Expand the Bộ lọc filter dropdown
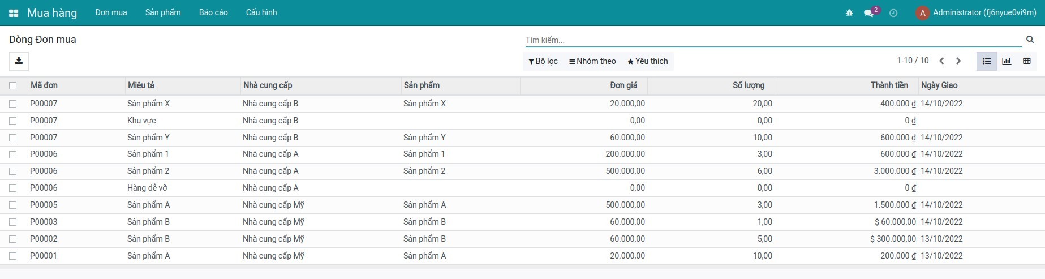This screenshot has width=1045, height=279. pyautogui.click(x=543, y=61)
